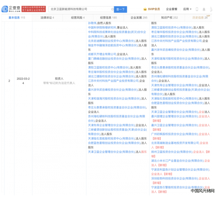Switch to the 知识产权 tab
This screenshot has width=217, height=200.
coord(169,17)
